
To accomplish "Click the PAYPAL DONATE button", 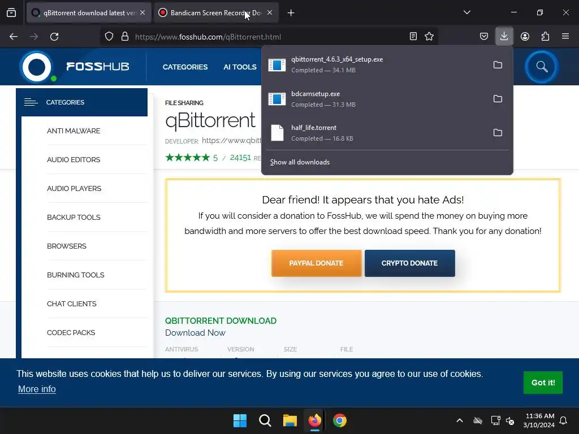I will point(317,263).
